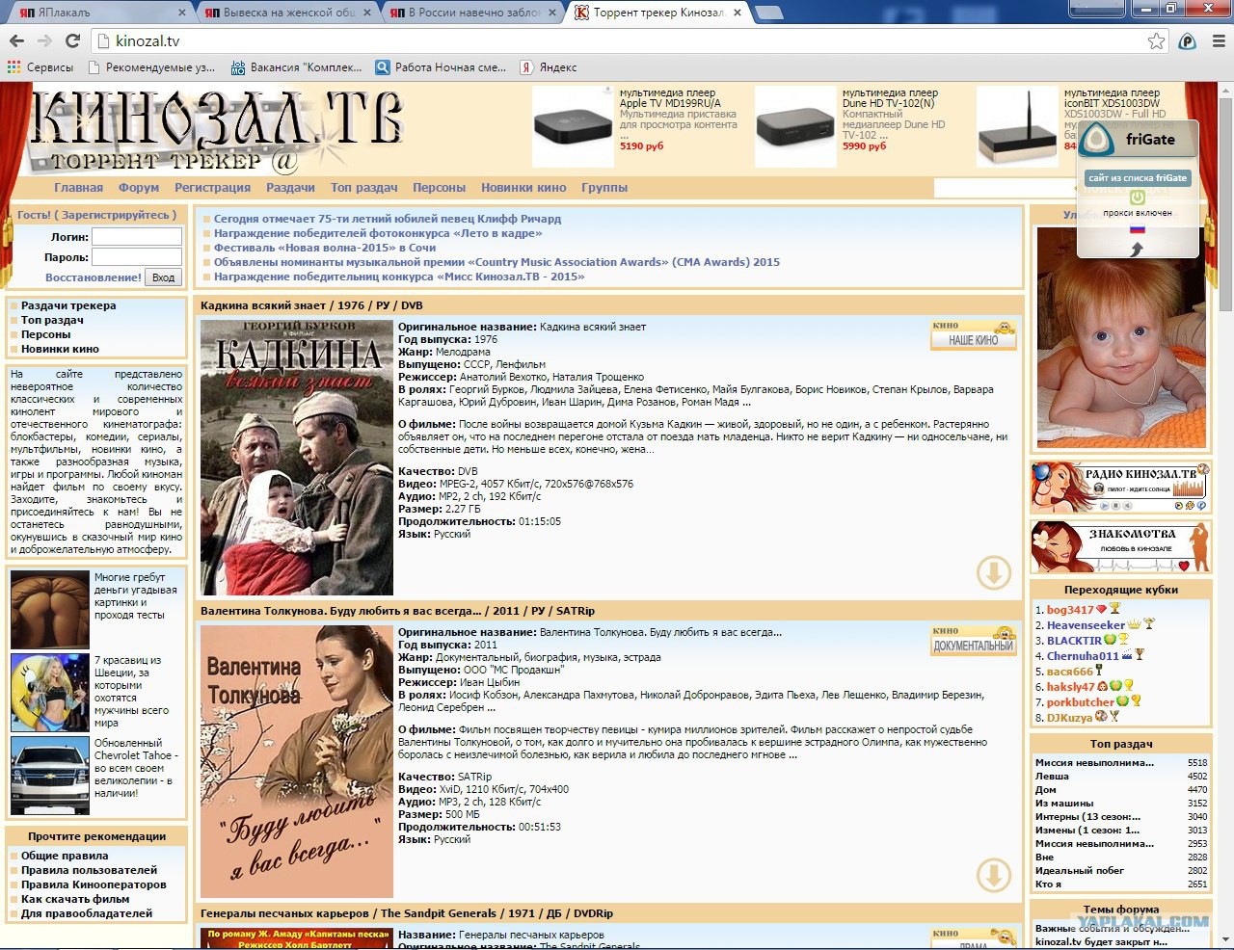The image size is (1234, 950).
Task: Open the «Новая волна-2015» festival news
Action: point(325,248)
